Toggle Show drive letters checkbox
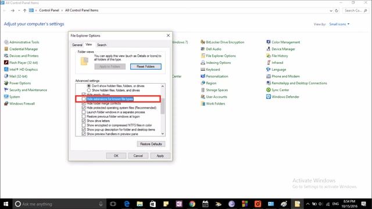This screenshot has height=209, width=372. click(84, 121)
